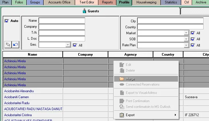The width and height of the screenshot is (209, 121).
Task: Uncheck the Market All checkbox
Action: [193, 33]
